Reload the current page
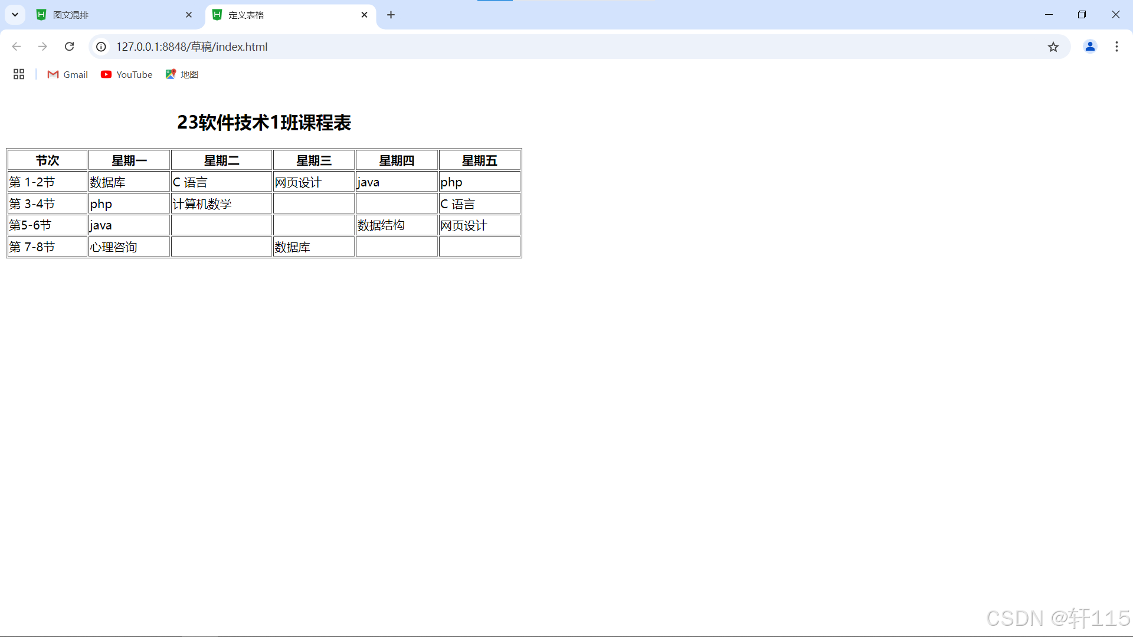 click(69, 47)
